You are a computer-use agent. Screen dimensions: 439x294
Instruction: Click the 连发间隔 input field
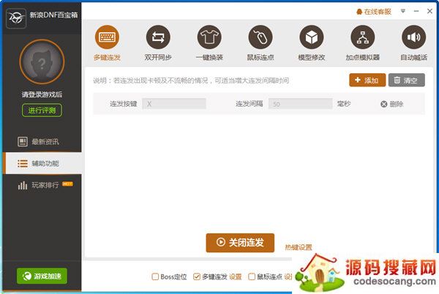point(301,104)
